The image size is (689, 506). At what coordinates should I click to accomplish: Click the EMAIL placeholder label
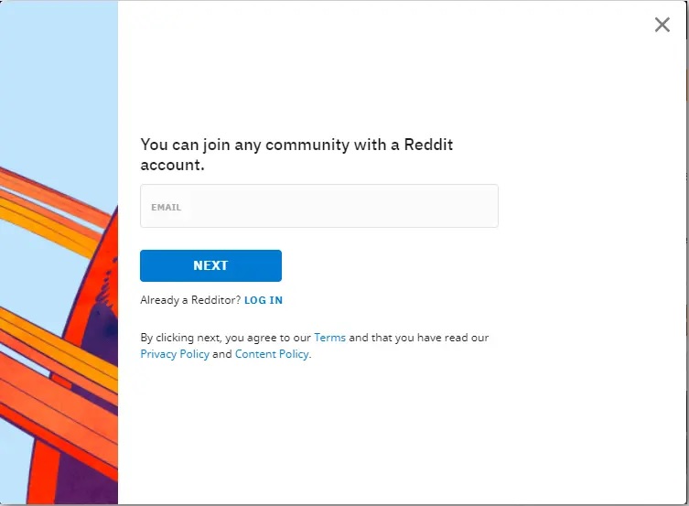[167, 208]
